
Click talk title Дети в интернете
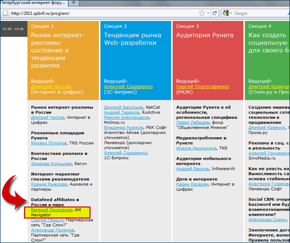click(196, 179)
